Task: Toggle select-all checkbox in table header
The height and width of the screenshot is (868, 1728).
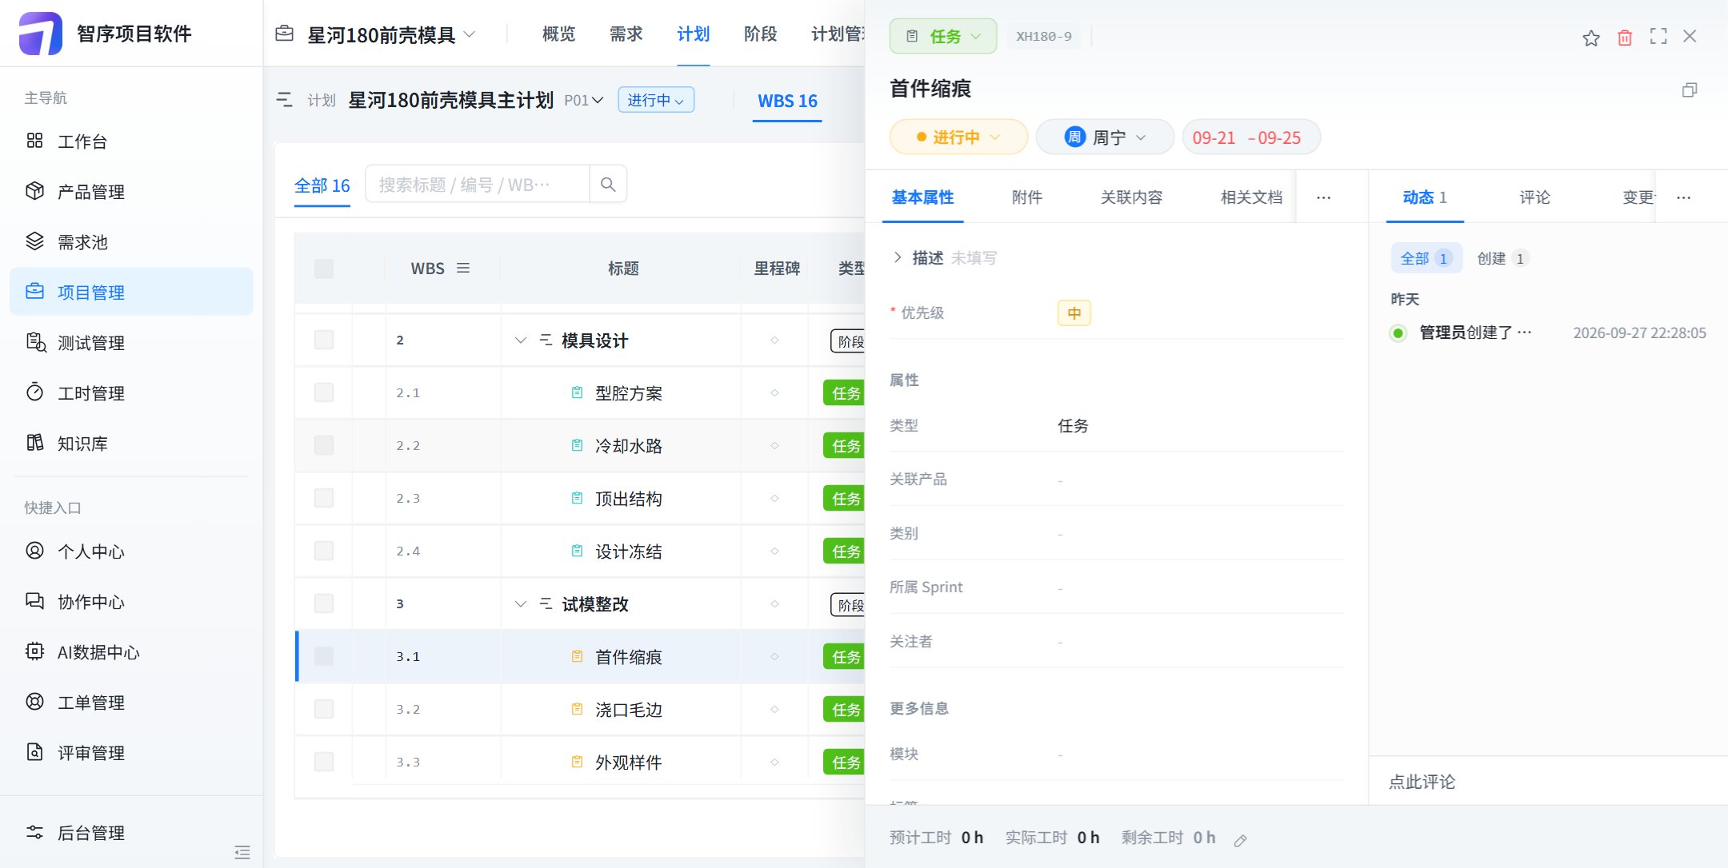Action: [324, 269]
